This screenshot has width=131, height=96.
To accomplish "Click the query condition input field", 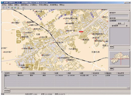I will [119, 16].
